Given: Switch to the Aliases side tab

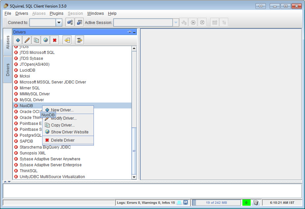Looking at the screenshot, I should [8, 42].
